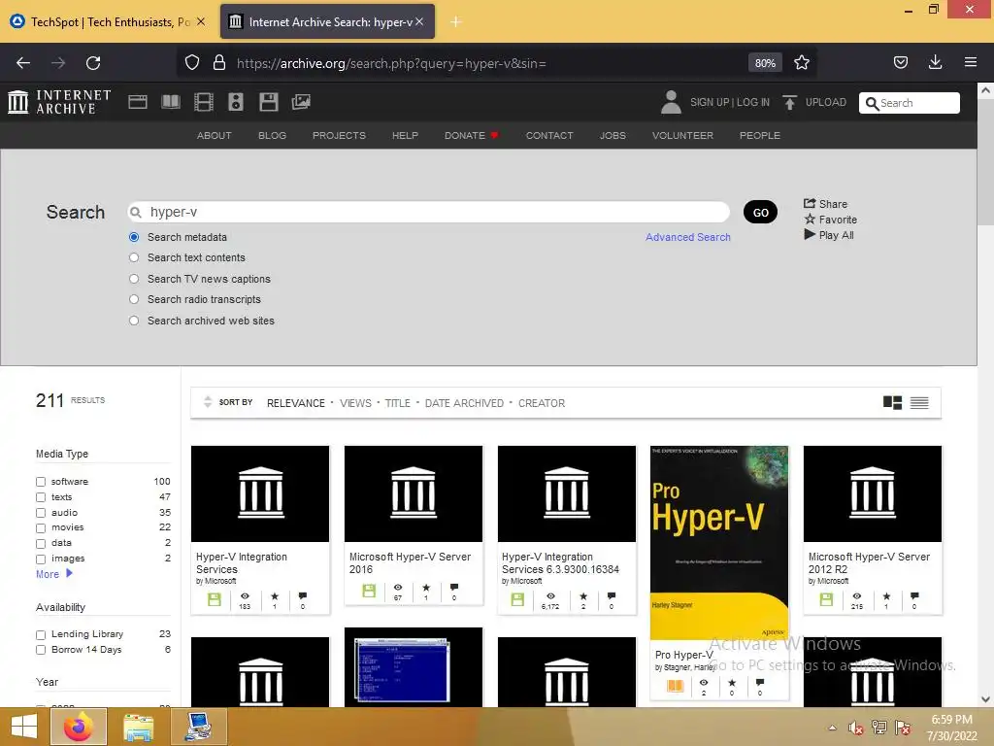994x746 pixels.
Task: Check the audio media type filter
Action: (x=41, y=513)
